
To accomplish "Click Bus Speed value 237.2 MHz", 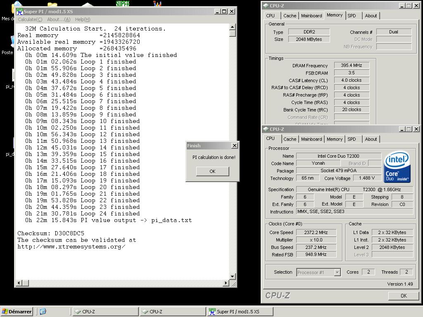I will (316, 247).
